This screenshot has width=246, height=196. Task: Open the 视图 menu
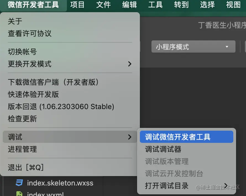tap(233, 5)
